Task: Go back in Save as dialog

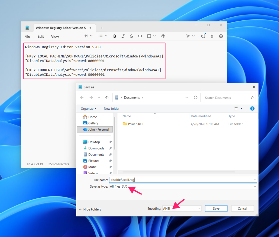Action: (82, 98)
